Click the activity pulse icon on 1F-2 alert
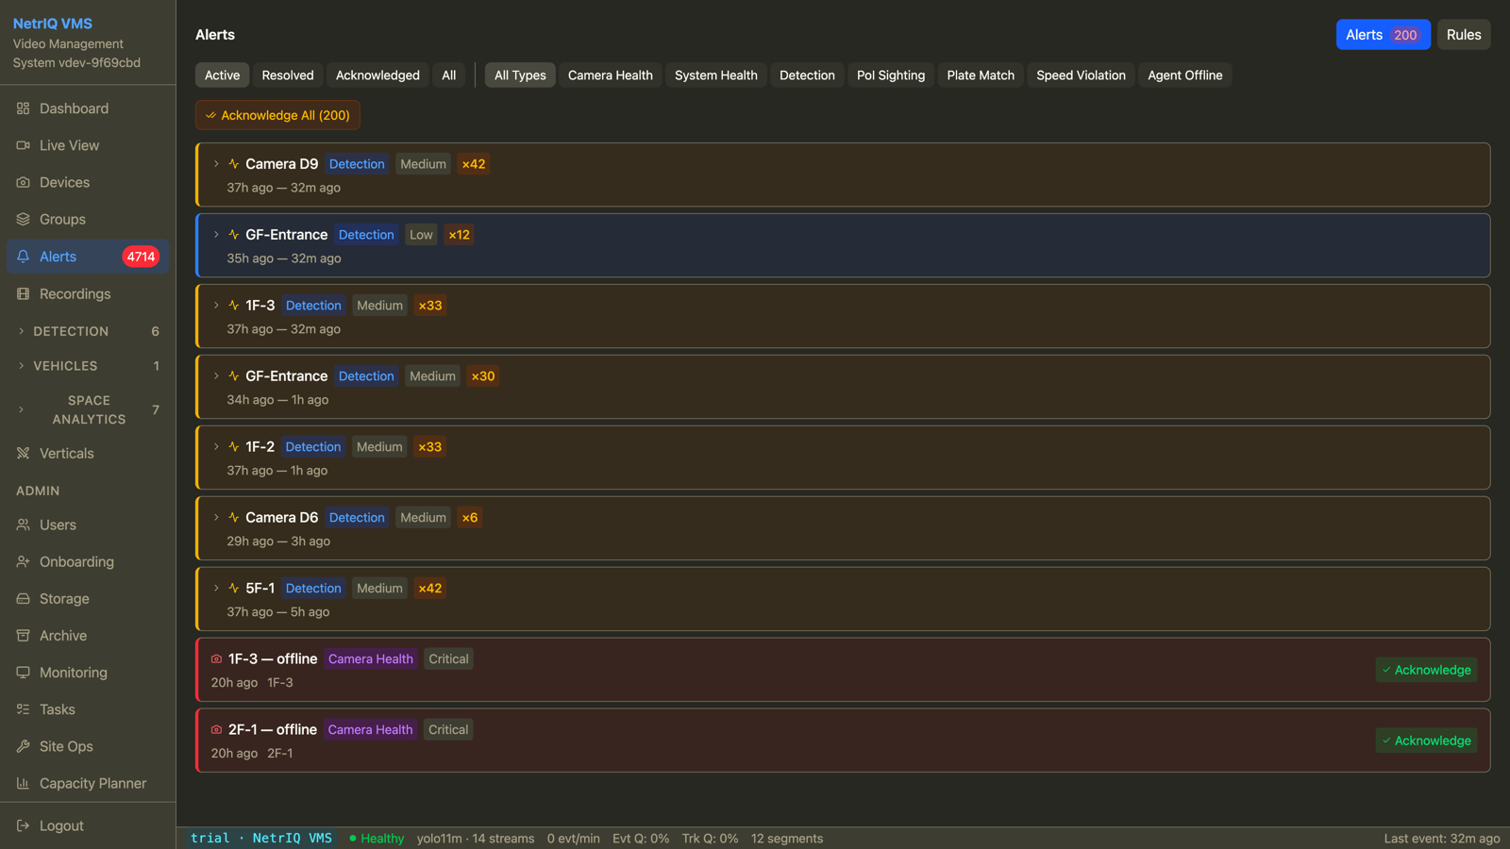This screenshot has width=1510, height=849. pyautogui.click(x=233, y=446)
